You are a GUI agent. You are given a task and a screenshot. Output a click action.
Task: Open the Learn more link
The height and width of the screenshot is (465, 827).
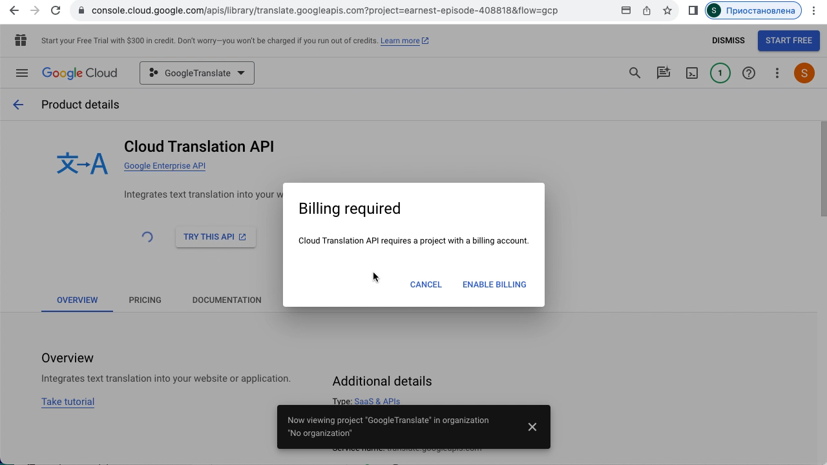click(x=400, y=41)
